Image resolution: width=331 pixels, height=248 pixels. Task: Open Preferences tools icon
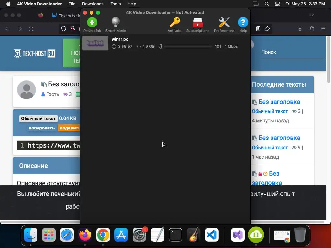coord(224,22)
